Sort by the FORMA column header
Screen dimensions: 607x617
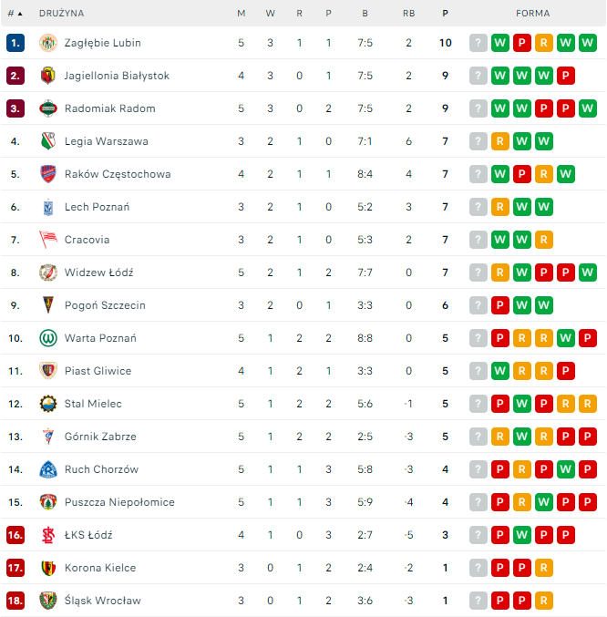pos(532,14)
